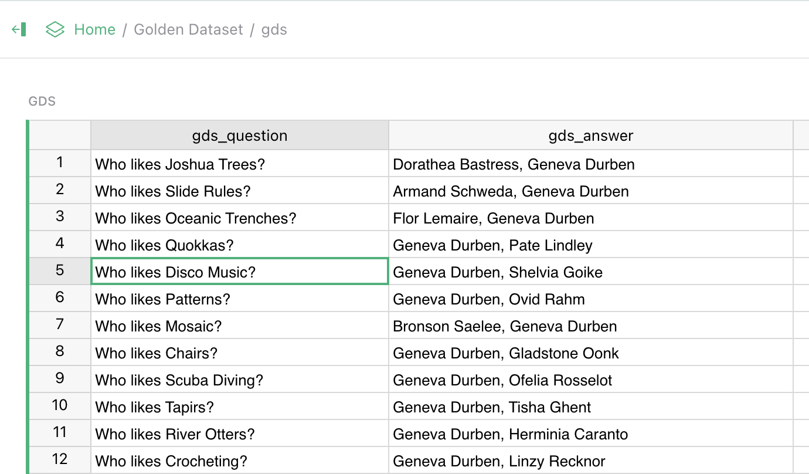The height and width of the screenshot is (474, 809).
Task: Select the gds_answer column header
Action: pyautogui.click(x=590, y=136)
